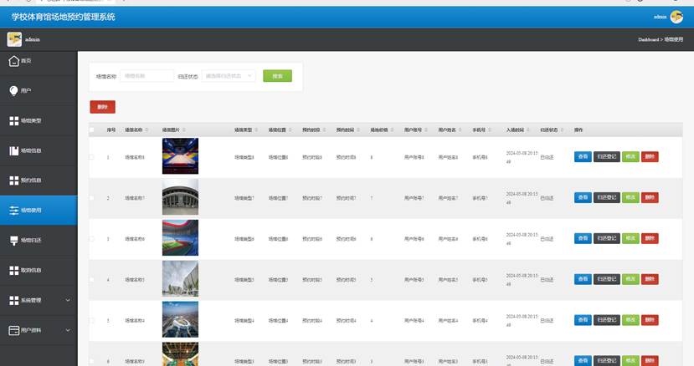
Task: Click 已归还 status in row 序号 2
Action: pos(547,198)
